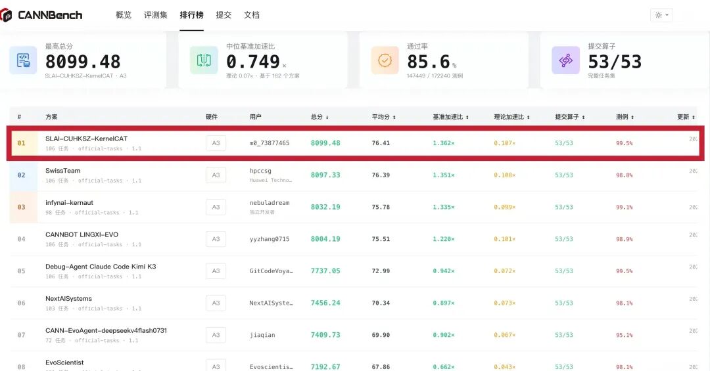Open the 评测集 tab
710x371 pixels.
[x=156, y=15]
